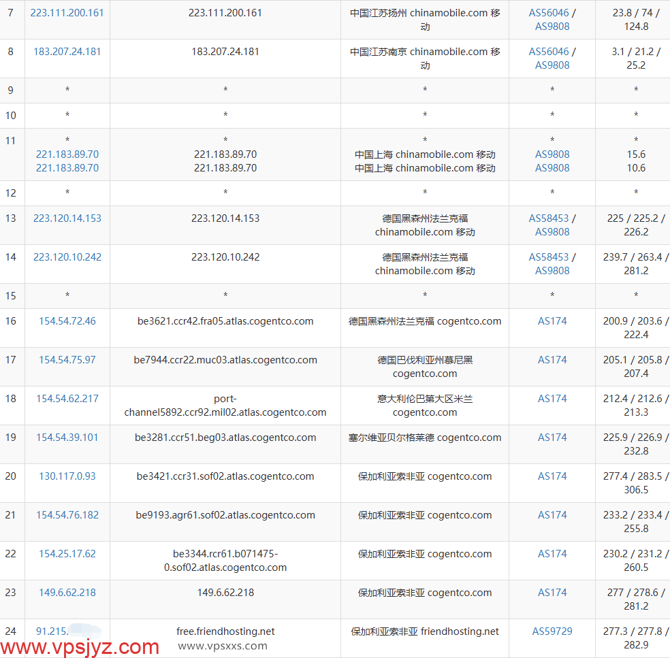Click the 154.54.76.182 IP link
This screenshot has height=658, width=670.
coord(67,515)
